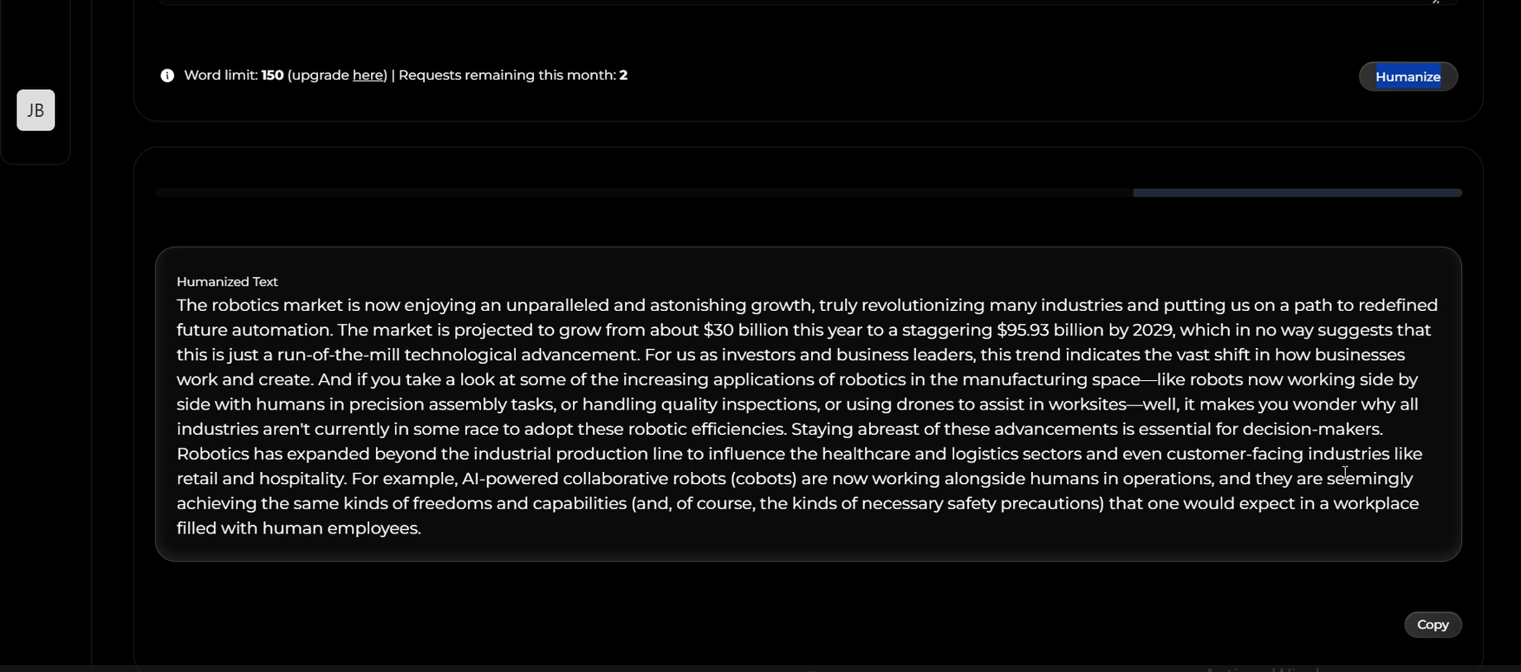The image size is (1521, 672).
Task: Select the Humanized Text heading label
Action: (x=226, y=281)
